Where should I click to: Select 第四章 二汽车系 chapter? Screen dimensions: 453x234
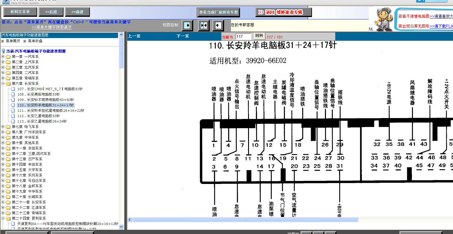click(25, 73)
